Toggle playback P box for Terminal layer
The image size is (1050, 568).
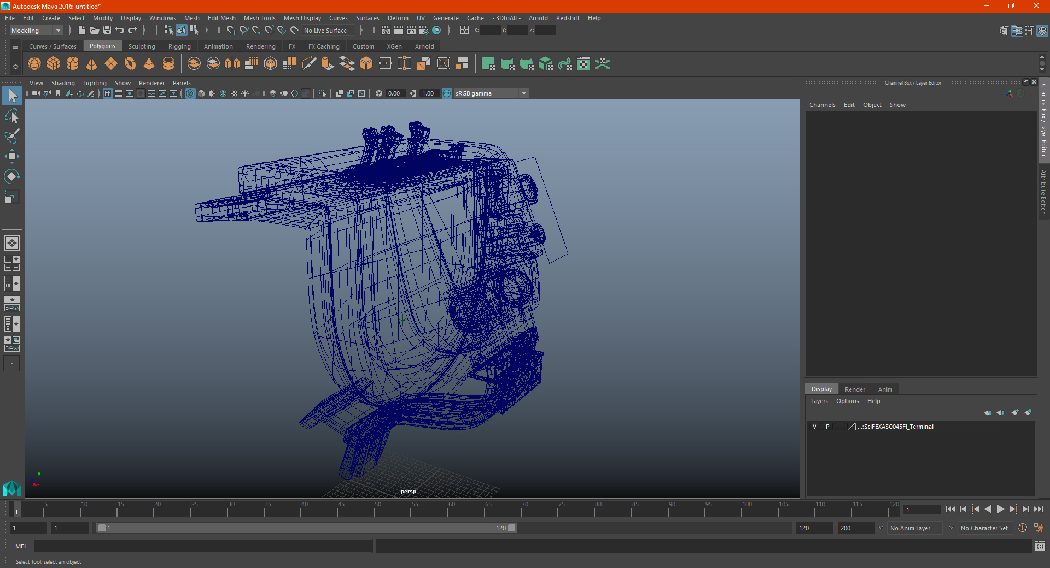pyautogui.click(x=827, y=427)
